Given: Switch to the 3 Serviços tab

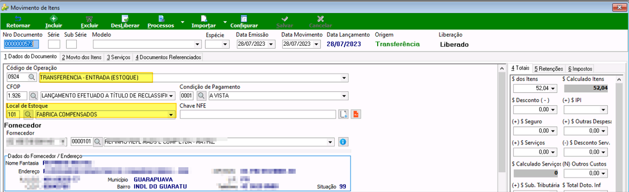Looking at the screenshot, I should point(118,57).
